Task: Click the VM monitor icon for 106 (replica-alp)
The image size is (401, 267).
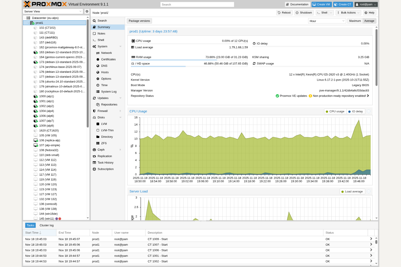Action: click(35, 140)
